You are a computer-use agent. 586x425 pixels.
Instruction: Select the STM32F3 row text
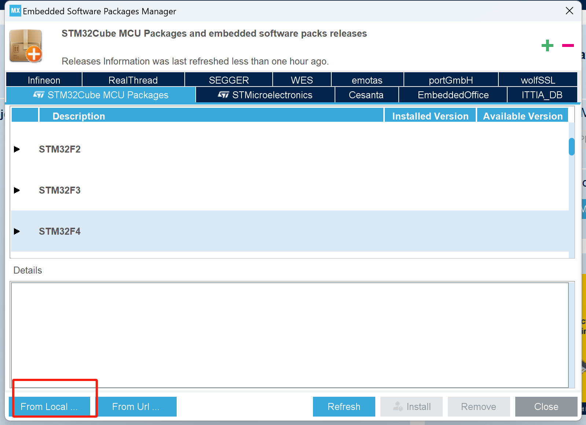pyautogui.click(x=60, y=190)
